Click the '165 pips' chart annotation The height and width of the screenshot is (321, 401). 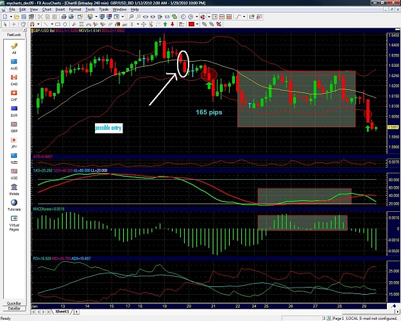click(209, 112)
